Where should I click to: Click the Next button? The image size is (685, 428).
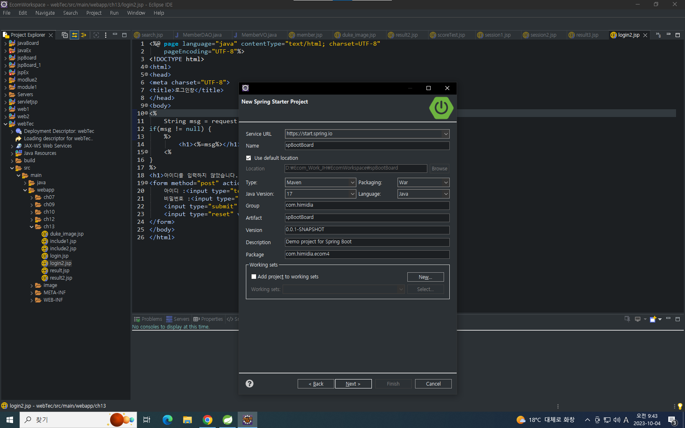(x=353, y=384)
